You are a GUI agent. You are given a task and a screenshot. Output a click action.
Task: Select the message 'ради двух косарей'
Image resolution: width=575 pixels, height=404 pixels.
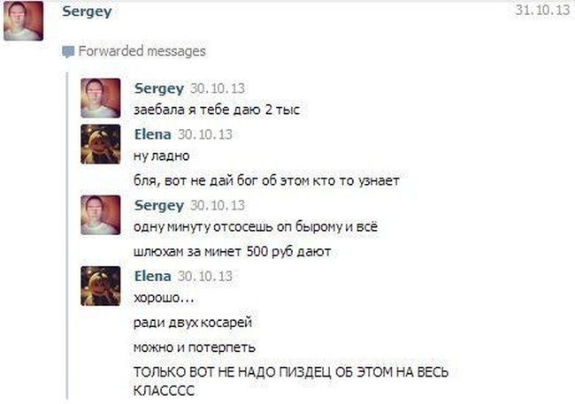(x=193, y=323)
